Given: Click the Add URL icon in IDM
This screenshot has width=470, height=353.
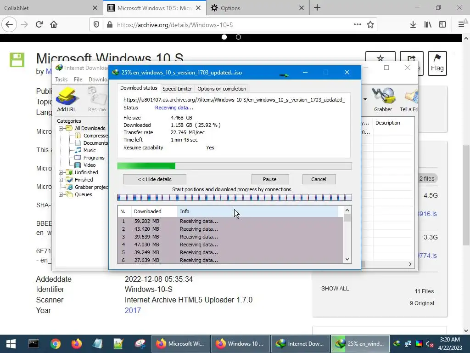Looking at the screenshot, I should [66, 99].
